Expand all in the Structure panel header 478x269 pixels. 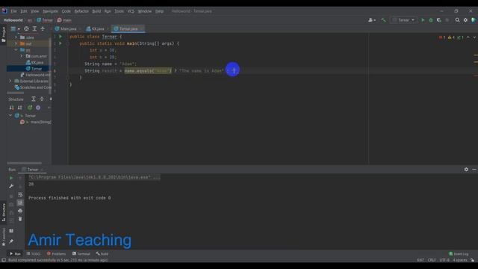pos(34,99)
